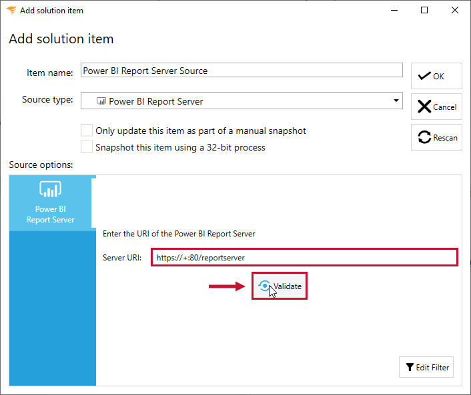This screenshot has width=471, height=395.
Task: Click the circular arrows Rescan icon
Action: pos(424,137)
